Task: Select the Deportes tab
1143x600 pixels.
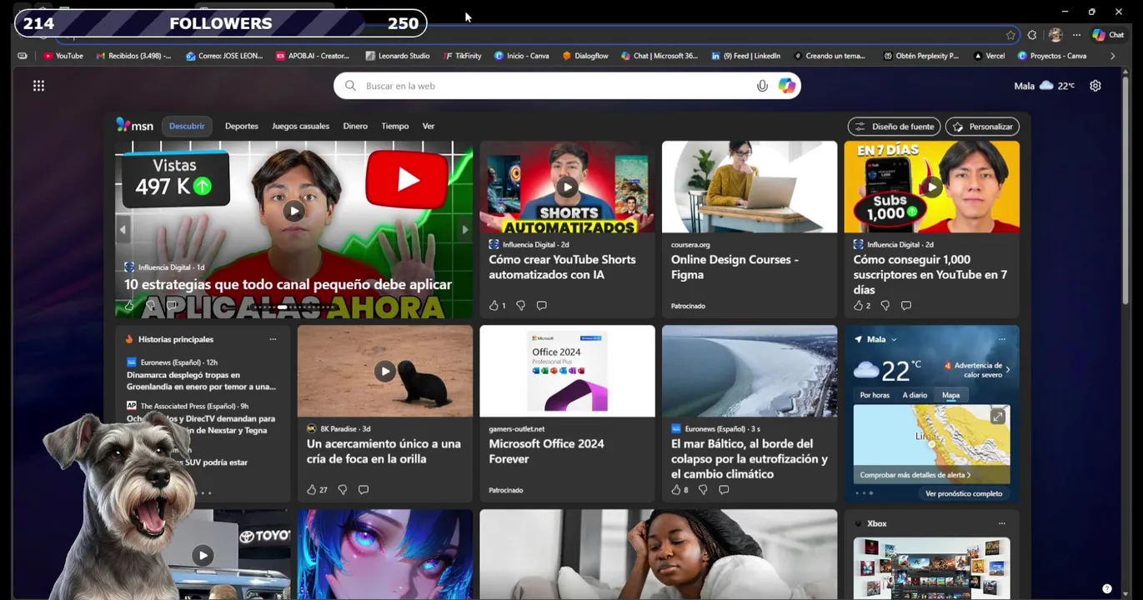Action: (242, 126)
